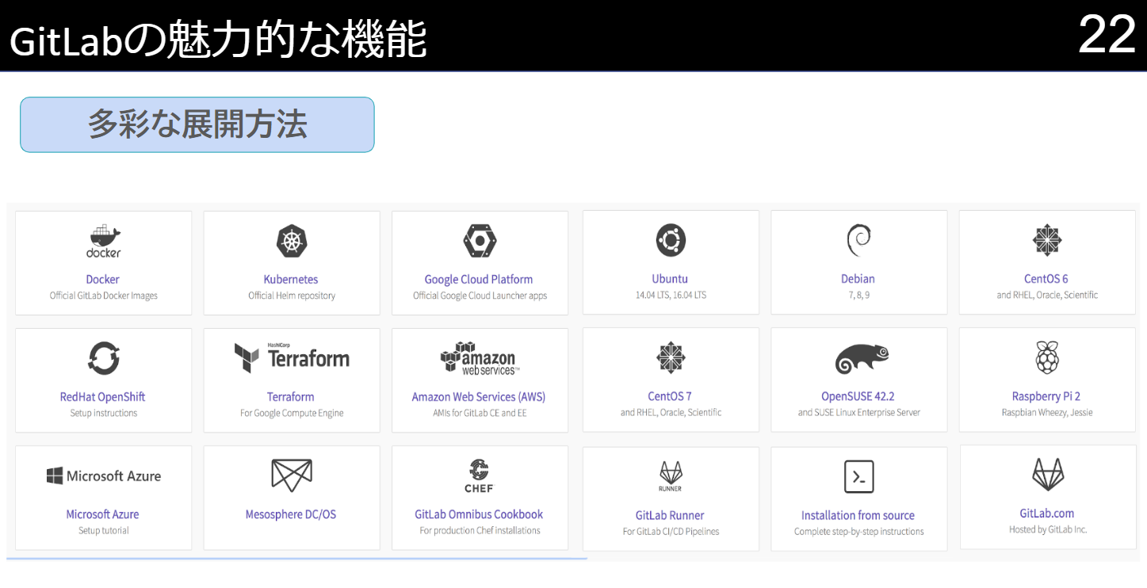Click the Google Cloud Platform hexagon icon
Screen dimensions: 1147x588
[x=479, y=239]
